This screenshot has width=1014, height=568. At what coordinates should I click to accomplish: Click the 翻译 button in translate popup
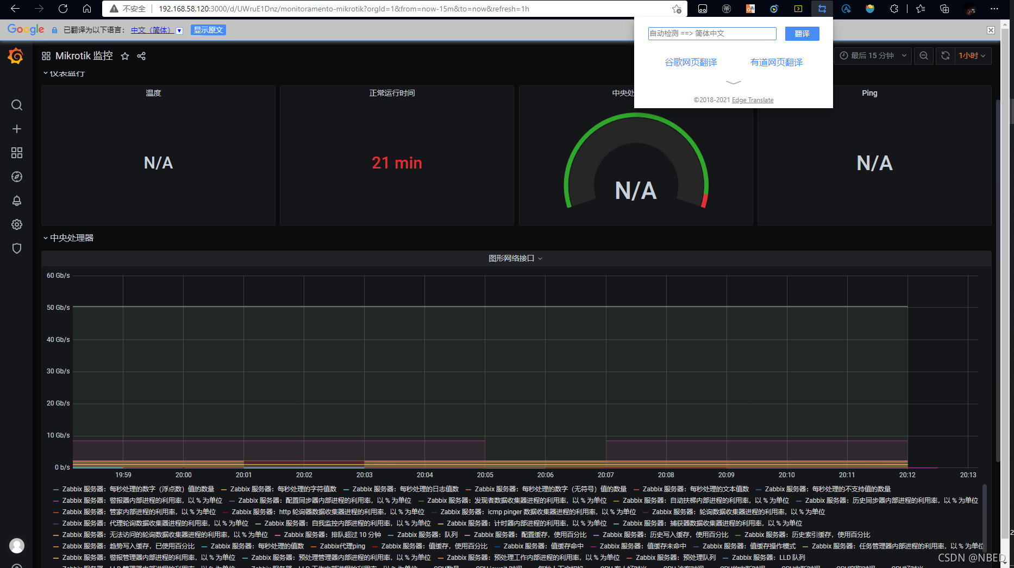pos(802,34)
